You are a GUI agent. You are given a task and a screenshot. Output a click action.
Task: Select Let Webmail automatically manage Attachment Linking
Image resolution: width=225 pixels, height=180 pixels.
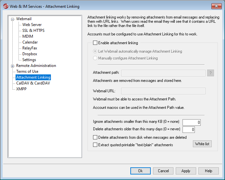[x=95, y=51]
